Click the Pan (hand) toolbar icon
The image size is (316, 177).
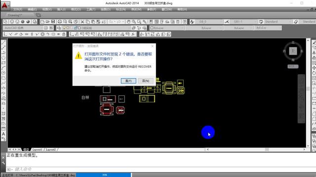[128, 22]
